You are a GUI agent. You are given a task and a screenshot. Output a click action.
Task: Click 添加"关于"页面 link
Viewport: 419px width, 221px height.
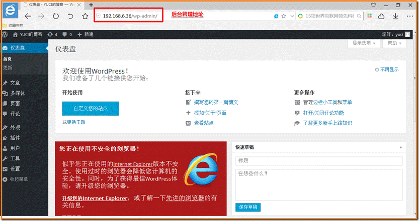point(210,113)
